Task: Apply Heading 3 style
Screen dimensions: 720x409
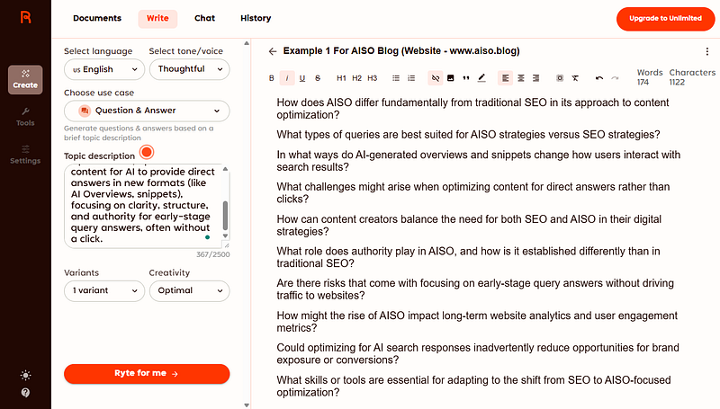Action: 373,78
